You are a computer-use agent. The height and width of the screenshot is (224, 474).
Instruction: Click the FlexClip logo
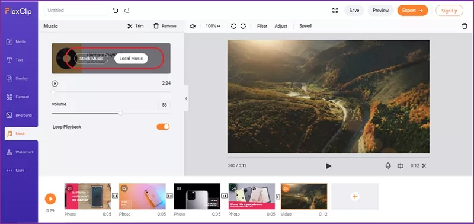[18, 11]
